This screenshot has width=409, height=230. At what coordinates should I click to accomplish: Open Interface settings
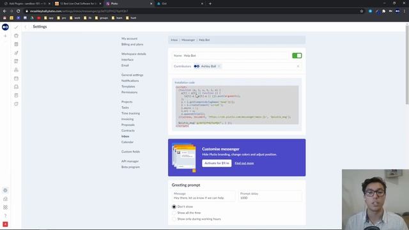(x=128, y=59)
